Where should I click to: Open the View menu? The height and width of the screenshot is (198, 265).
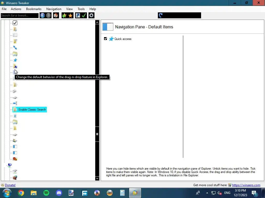pos(69,9)
